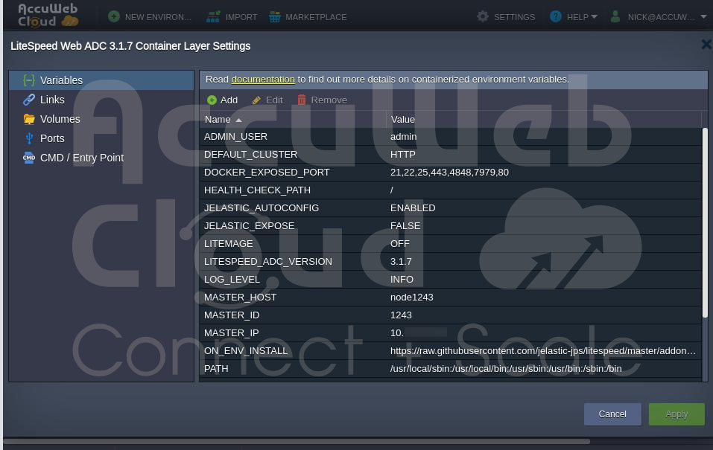Open the Settings gear in top bar
This screenshot has width=713, height=450.
[483, 16]
